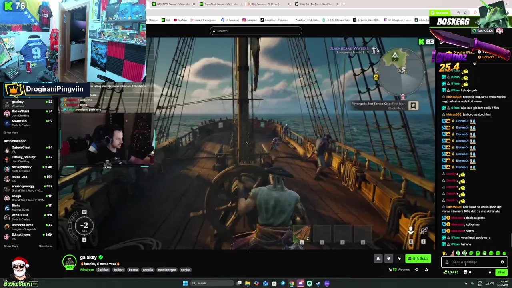This screenshot has width=512, height=288.
Task: Open File Explorer from taskbar
Action: coord(248,283)
